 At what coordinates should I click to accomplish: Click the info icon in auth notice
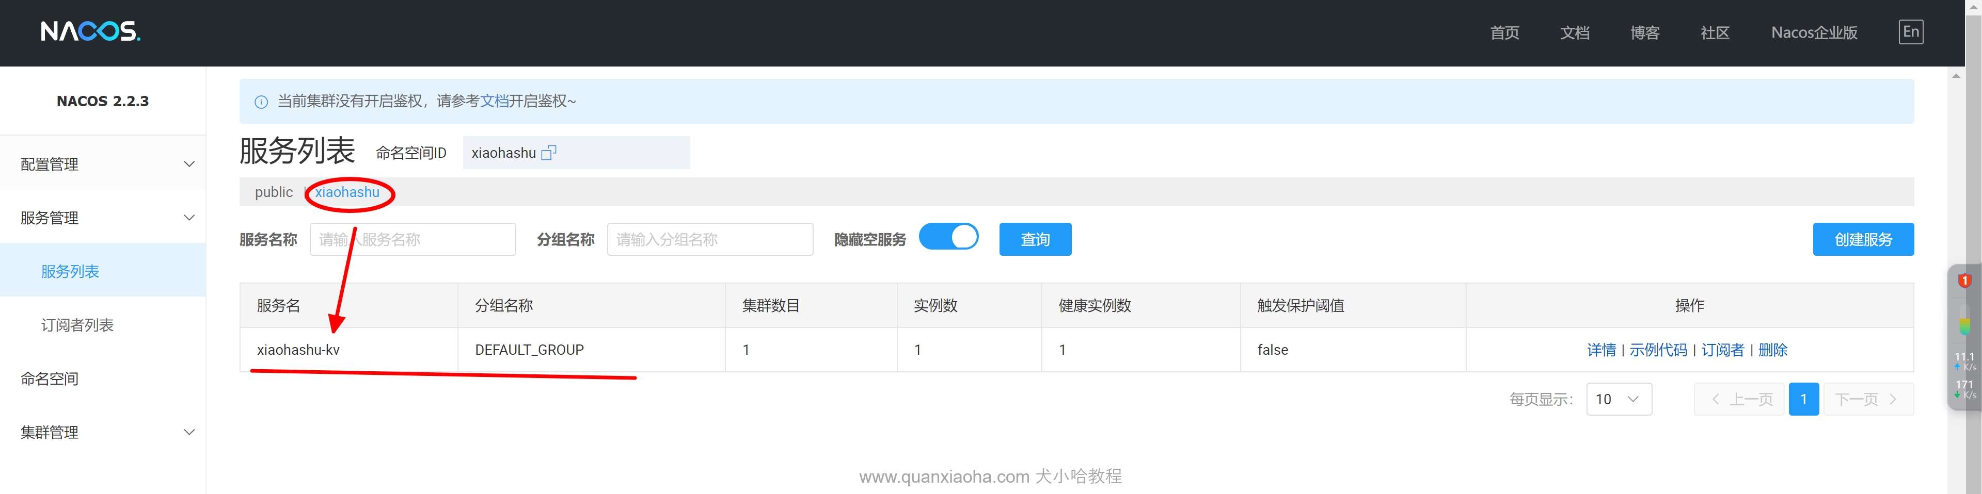(x=261, y=102)
